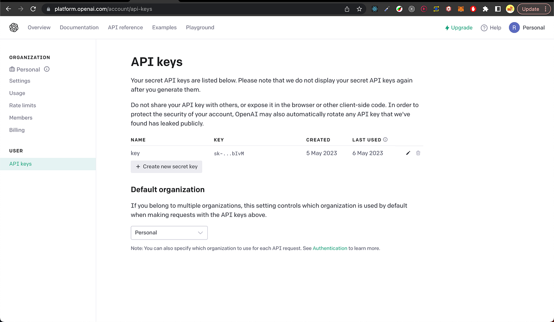Open Settings in the sidebar

(20, 81)
